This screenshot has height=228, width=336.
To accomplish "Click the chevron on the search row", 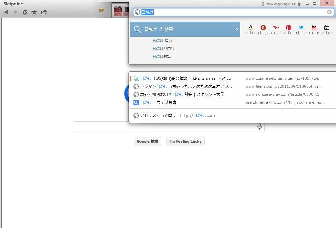I will [236, 29].
